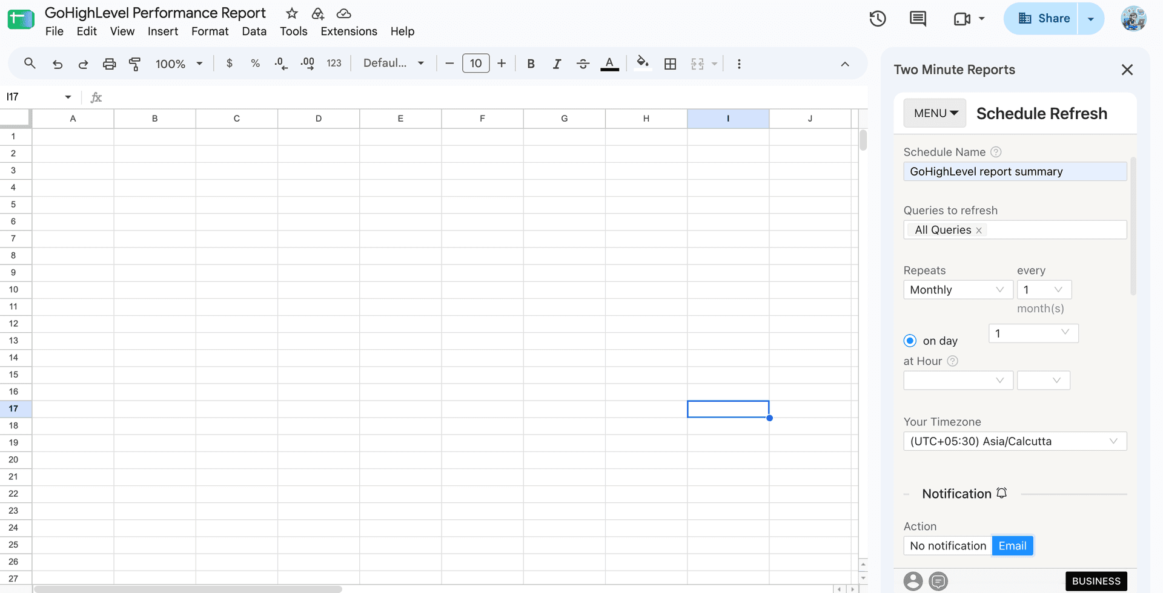The image size is (1163, 593).
Task: Open the Data menu
Action: (254, 31)
